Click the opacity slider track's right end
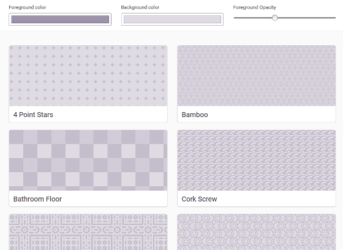The height and width of the screenshot is (250, 343). pos(334,18)
